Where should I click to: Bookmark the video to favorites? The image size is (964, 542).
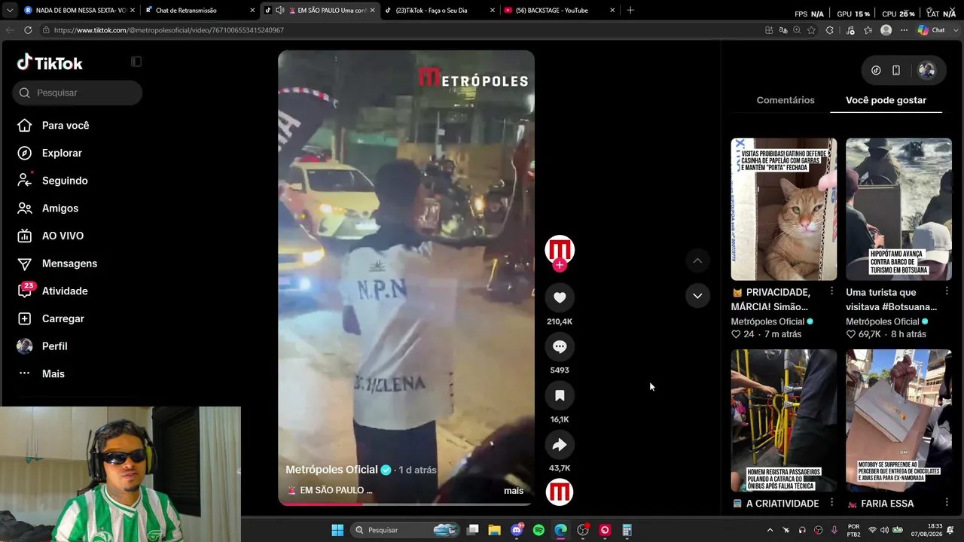coord(560,395)
